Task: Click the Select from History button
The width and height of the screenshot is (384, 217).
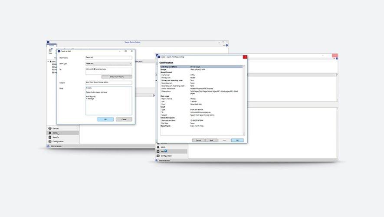Action: [x=117, y=76]
